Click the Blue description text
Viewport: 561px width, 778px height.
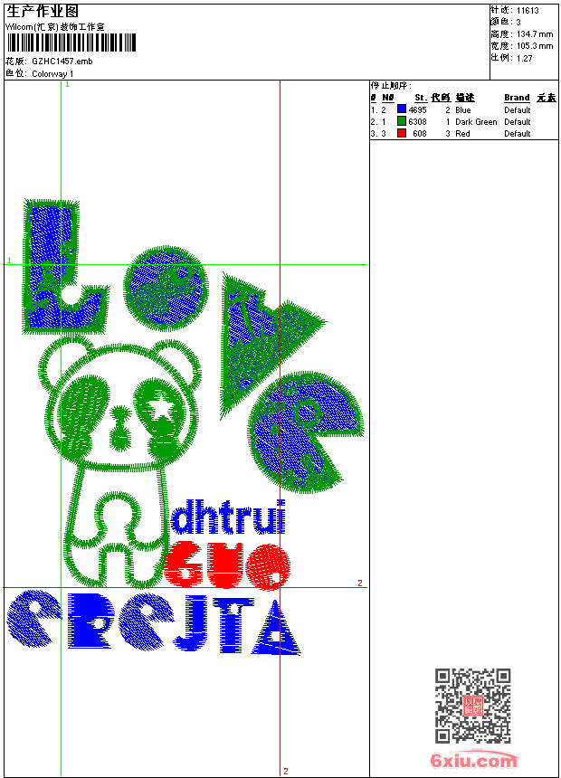pos(462,109)
